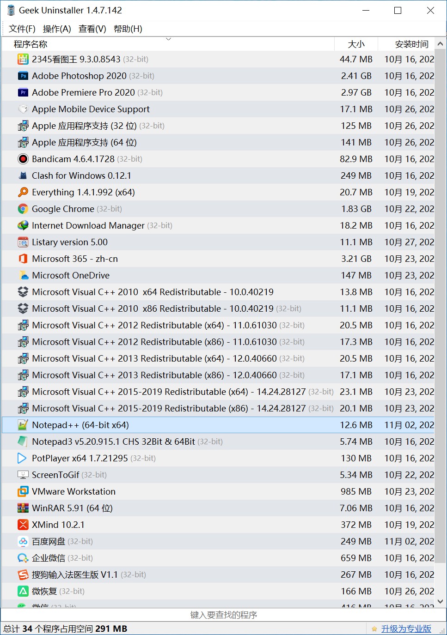Click Listary install date 10月 27
The image size is (447, 635).
(409, 242)
